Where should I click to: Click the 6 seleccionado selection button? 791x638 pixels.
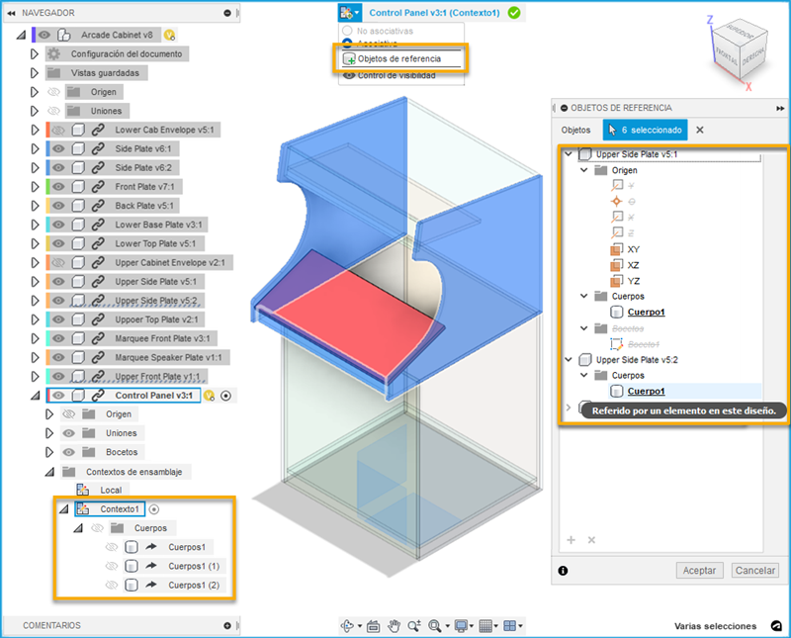point(646,130)
